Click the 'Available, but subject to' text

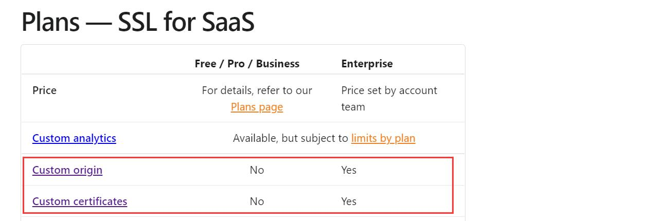[x=291, y=138]
